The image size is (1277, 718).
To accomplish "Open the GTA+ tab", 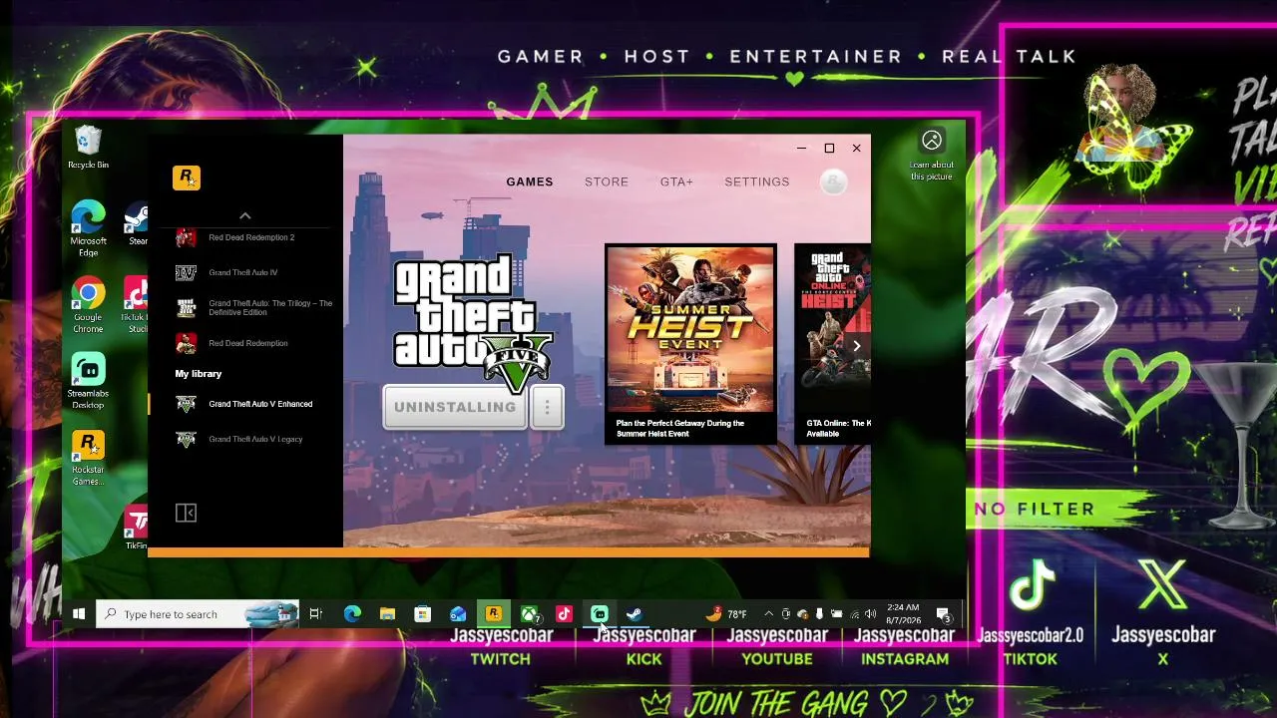I will tap(676, 181).
